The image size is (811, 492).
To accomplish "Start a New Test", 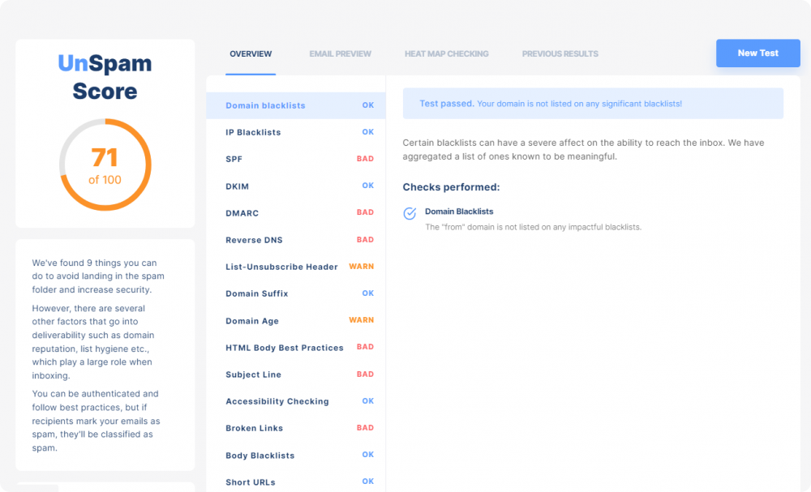I will point(757,53).
